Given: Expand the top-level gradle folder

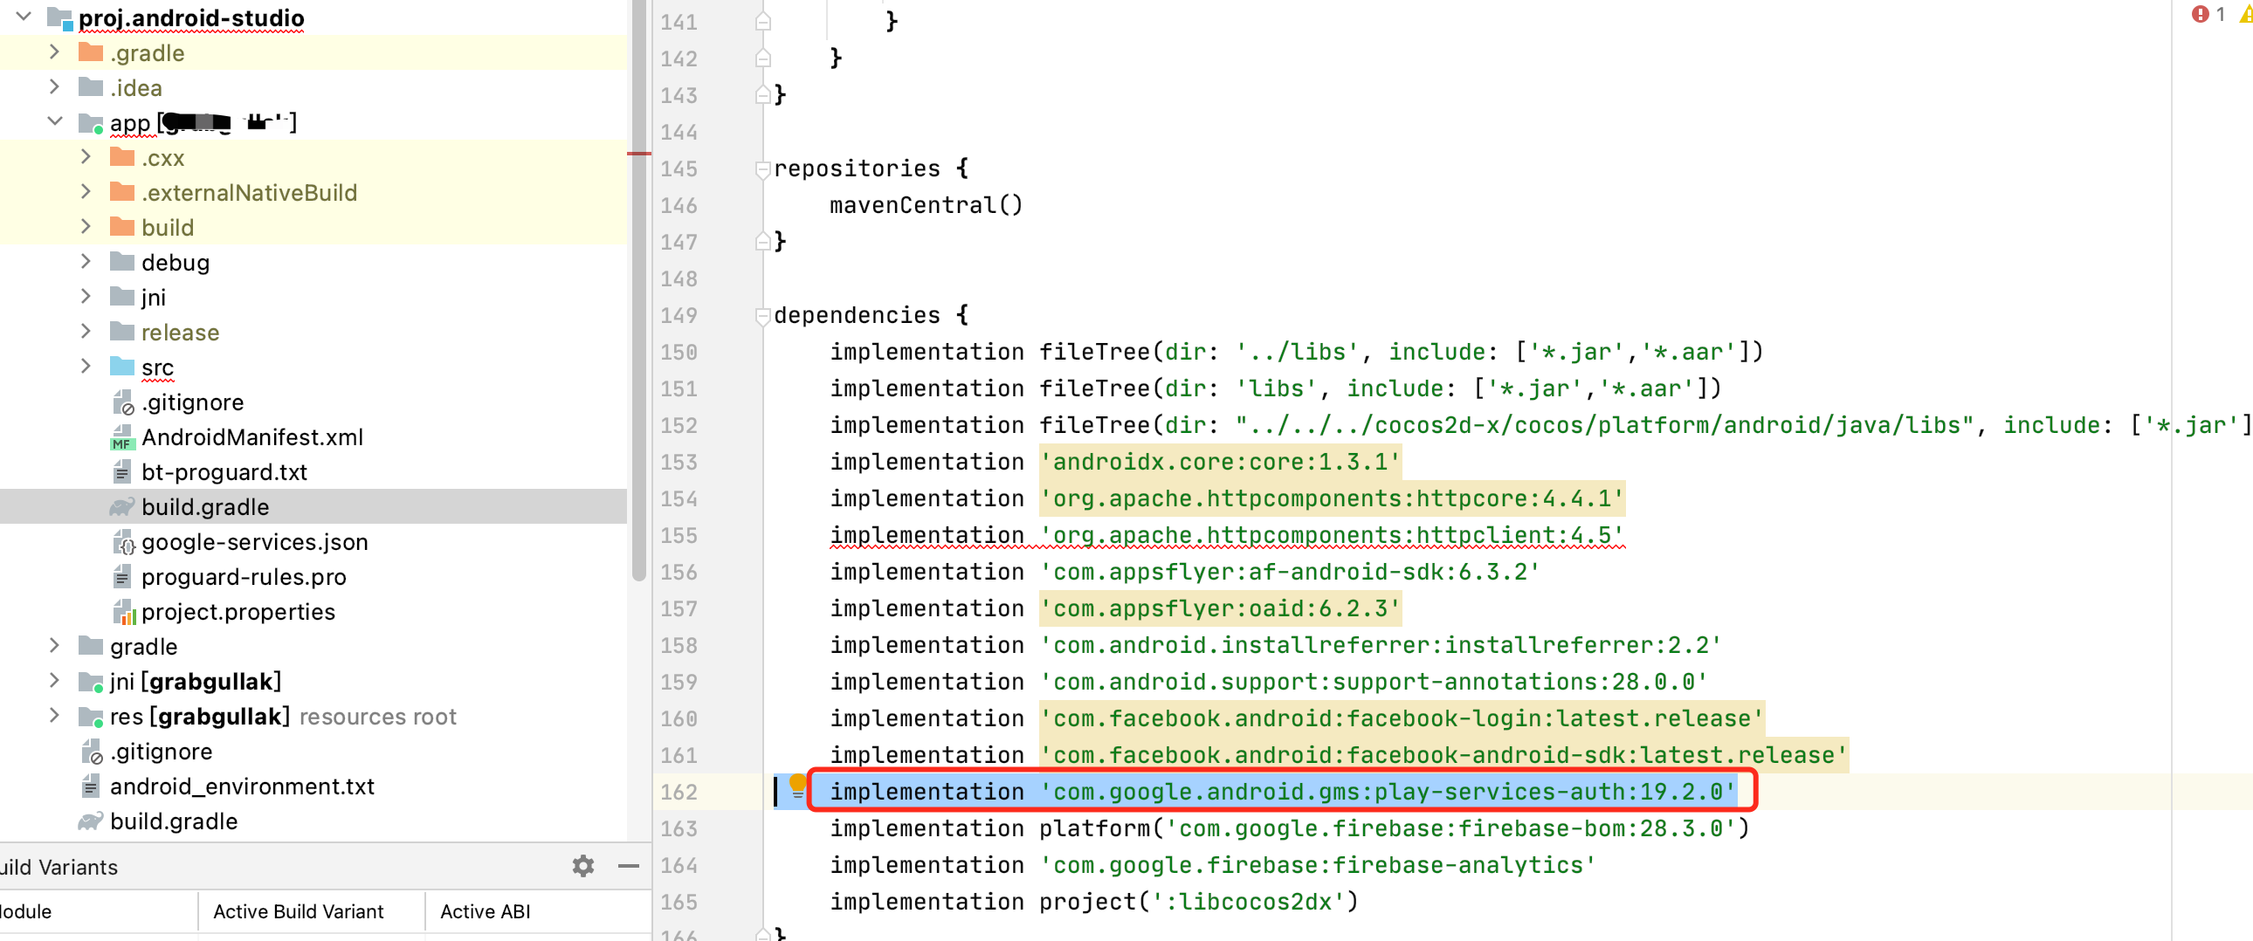Looking at the screenshot, I should (x=54, y=645).
